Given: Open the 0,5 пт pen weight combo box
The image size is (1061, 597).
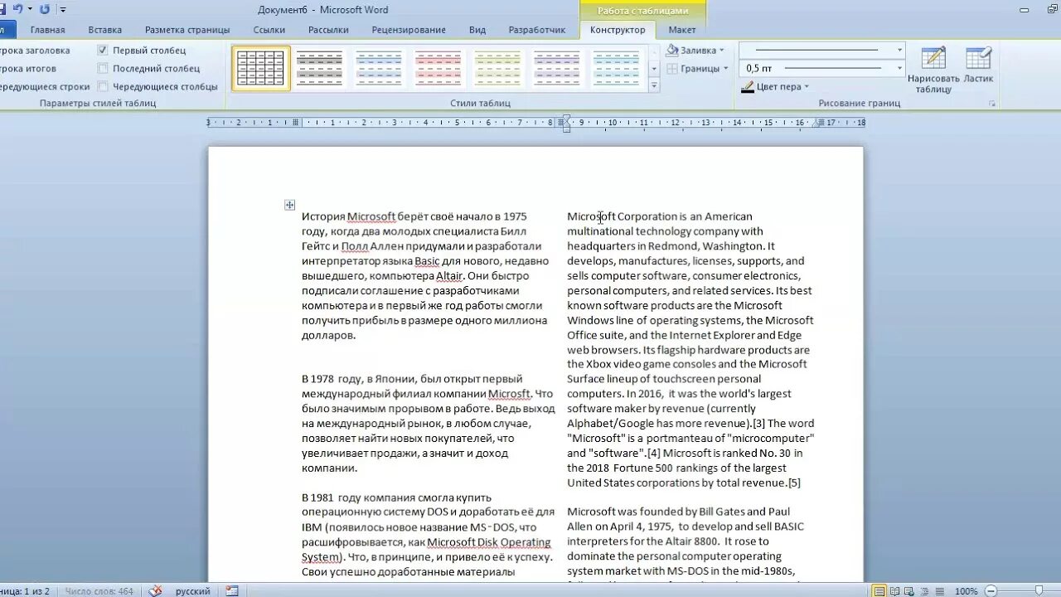Looking at the screenshot, I should click(x=821, y=68).
